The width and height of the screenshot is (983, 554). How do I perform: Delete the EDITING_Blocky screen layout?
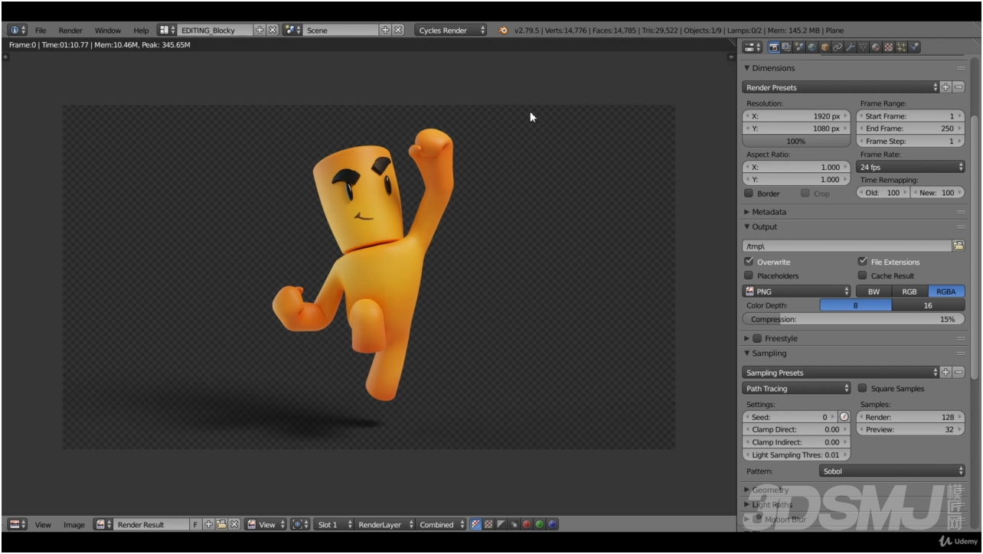(272, 31)
